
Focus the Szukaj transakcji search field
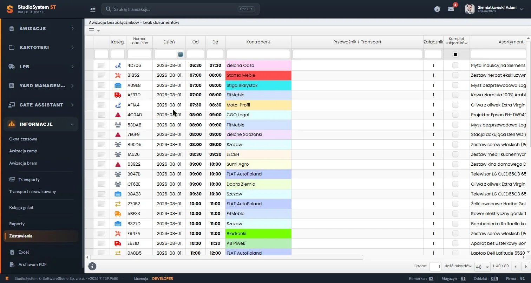181,9
